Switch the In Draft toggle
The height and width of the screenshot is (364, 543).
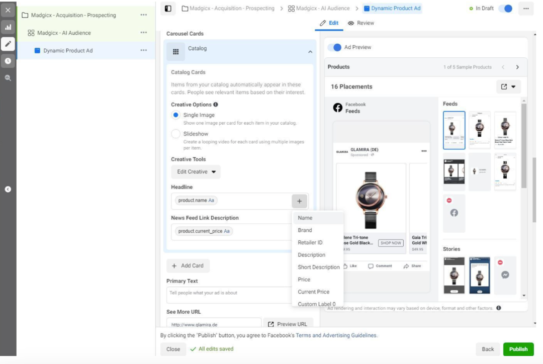(x=505, y=9)
